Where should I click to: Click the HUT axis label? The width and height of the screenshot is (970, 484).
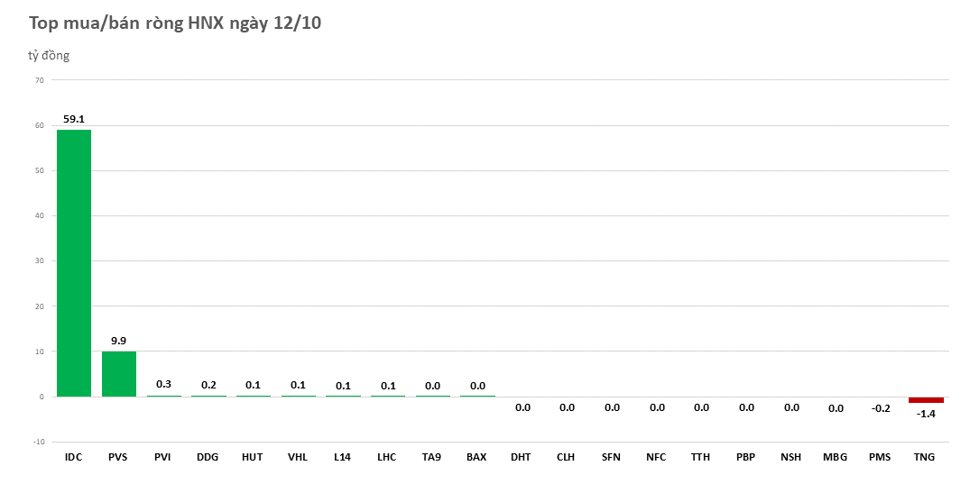point(253,457)
